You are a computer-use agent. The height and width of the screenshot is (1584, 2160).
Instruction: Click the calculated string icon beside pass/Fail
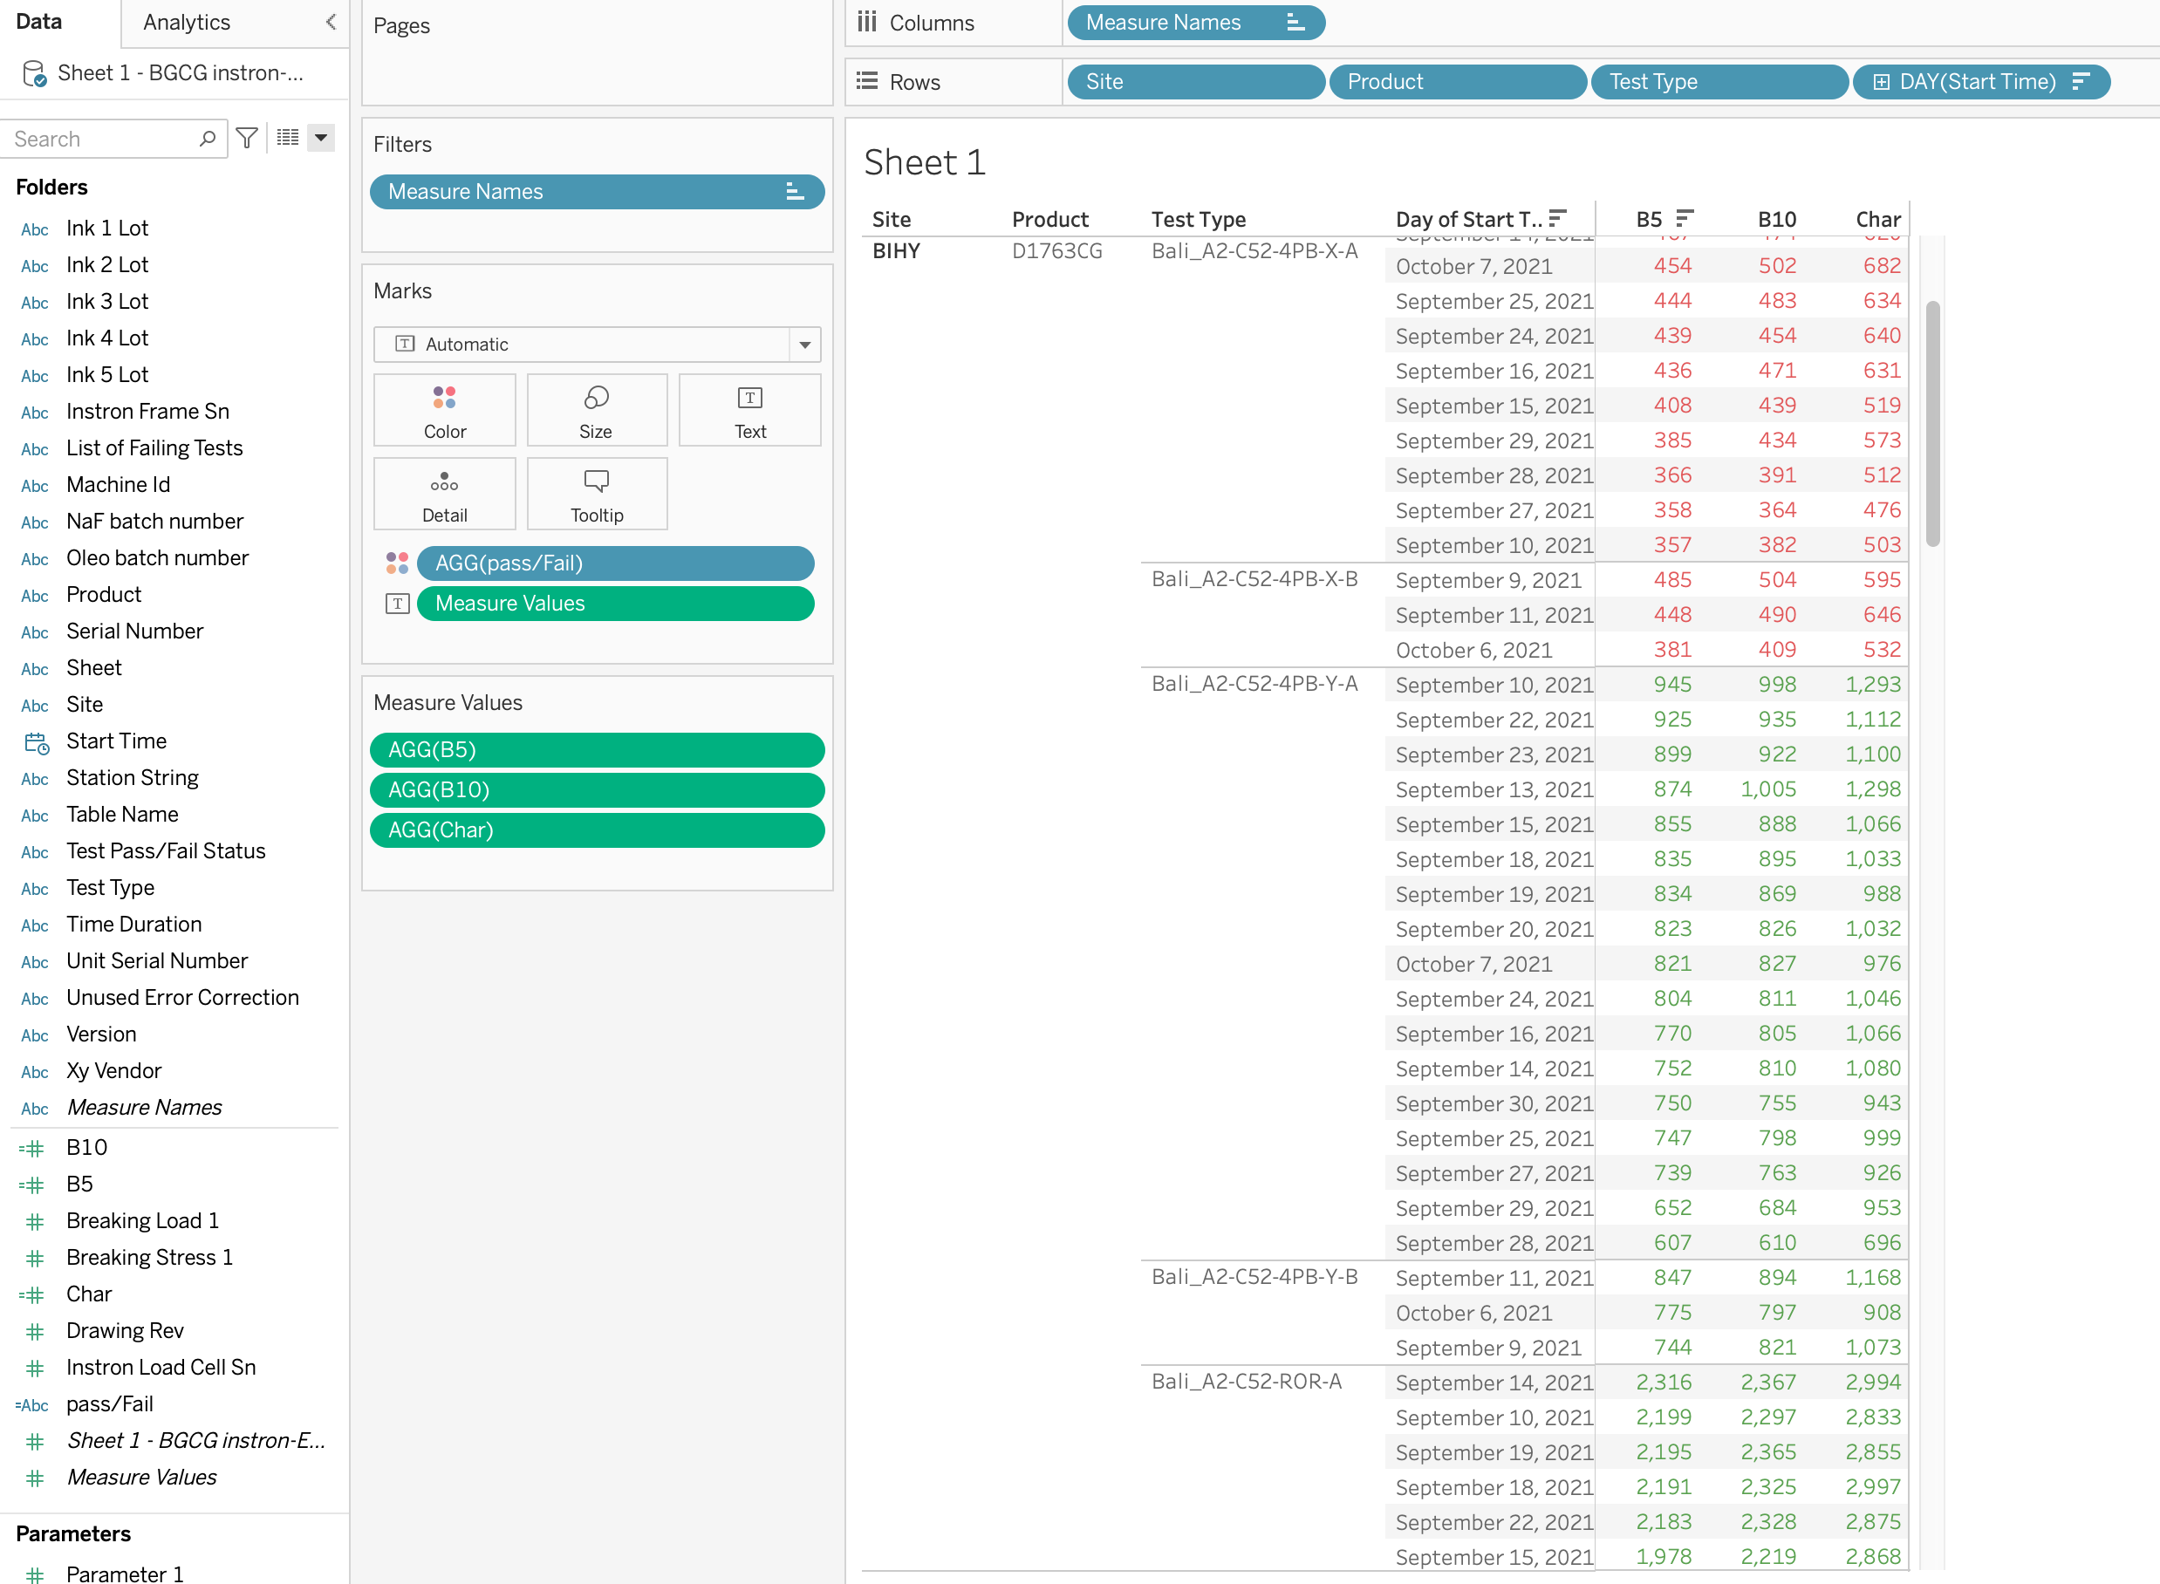(x=31, y=1406)
